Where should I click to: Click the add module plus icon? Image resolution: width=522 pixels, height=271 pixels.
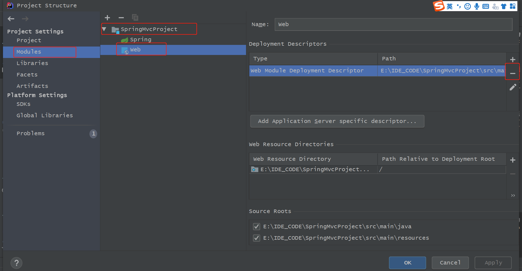(107, 18)
